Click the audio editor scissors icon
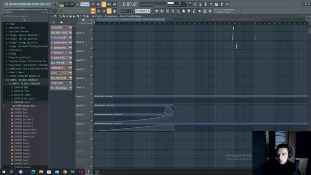The height and width of the screenshot is (175, 311). [200, 4]
